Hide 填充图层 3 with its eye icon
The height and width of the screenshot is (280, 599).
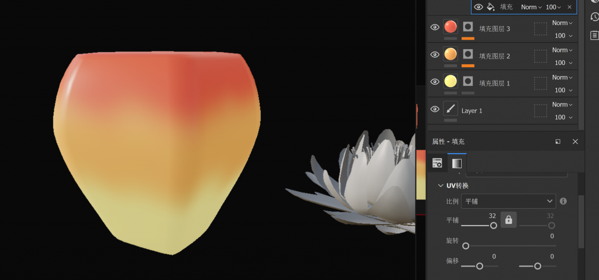tap(435, 27)
